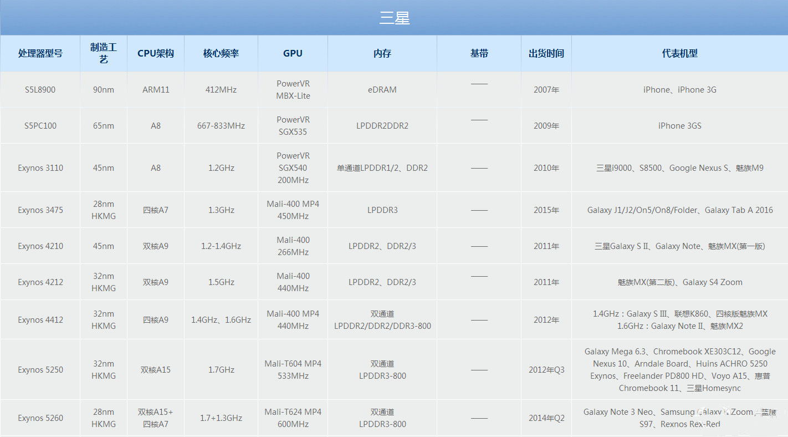
Task: Select the Mali-T624 MP4 600MHz cell
Action: (293, 418)
